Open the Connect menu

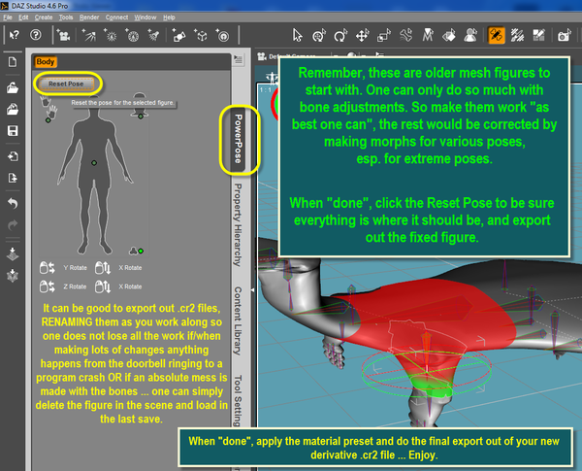click(116, 17)
